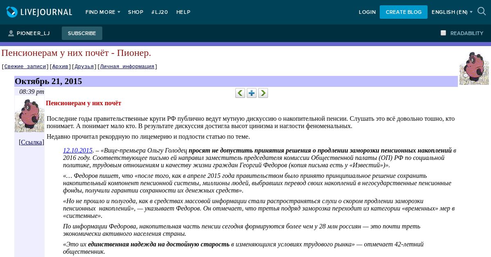Click the Login link

tap(367, 12)
